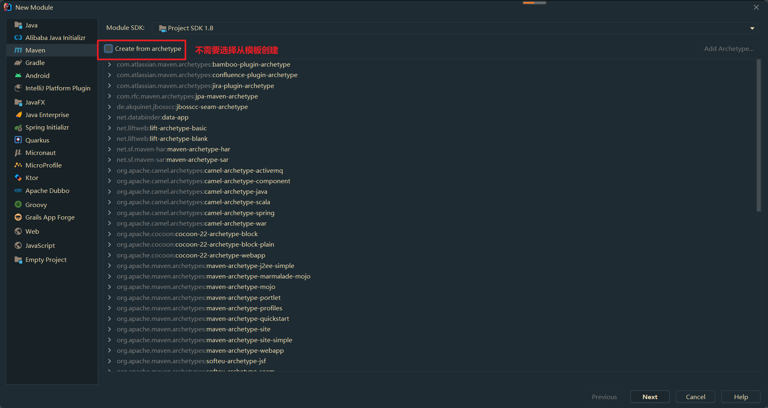The image size is (768, 408).
Task: Enable the Create from archetype checkbox
Action: coord(109,49)
